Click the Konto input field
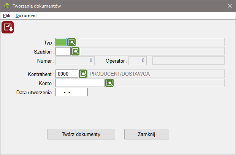 [x=80, y=83]
